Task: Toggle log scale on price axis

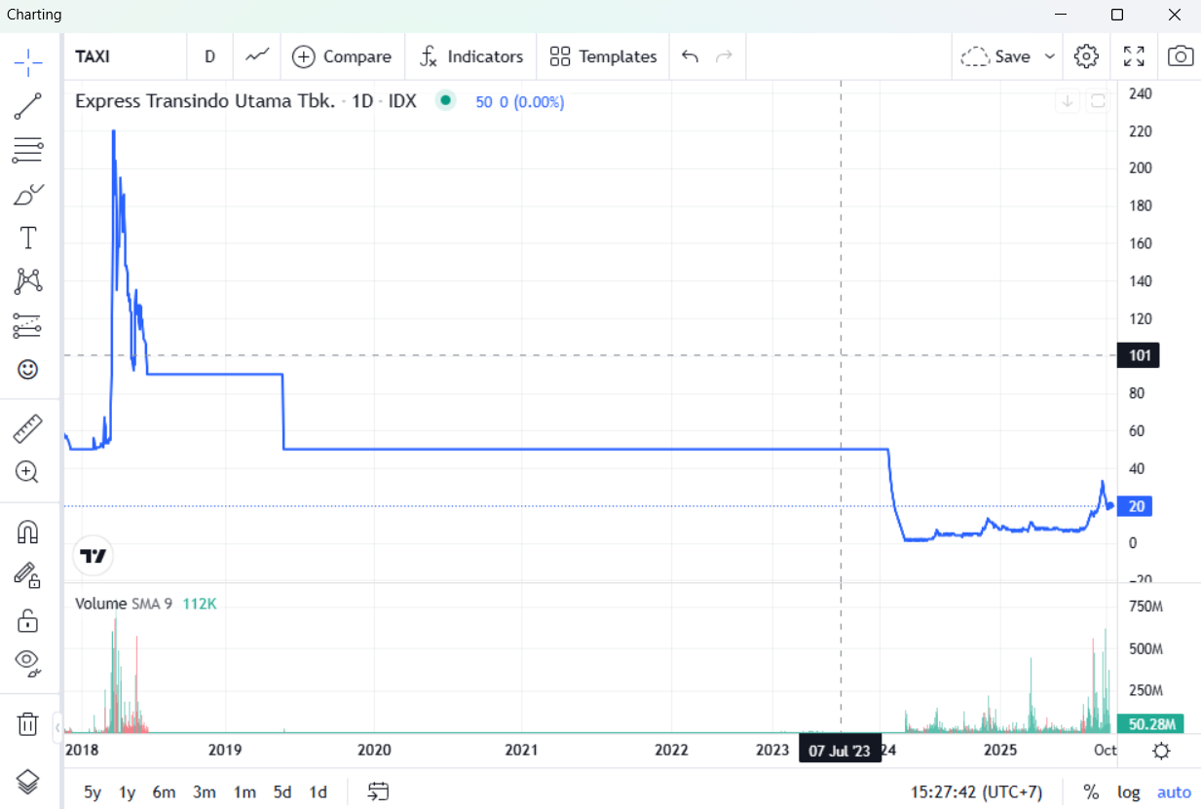Action: (1128, 791)
